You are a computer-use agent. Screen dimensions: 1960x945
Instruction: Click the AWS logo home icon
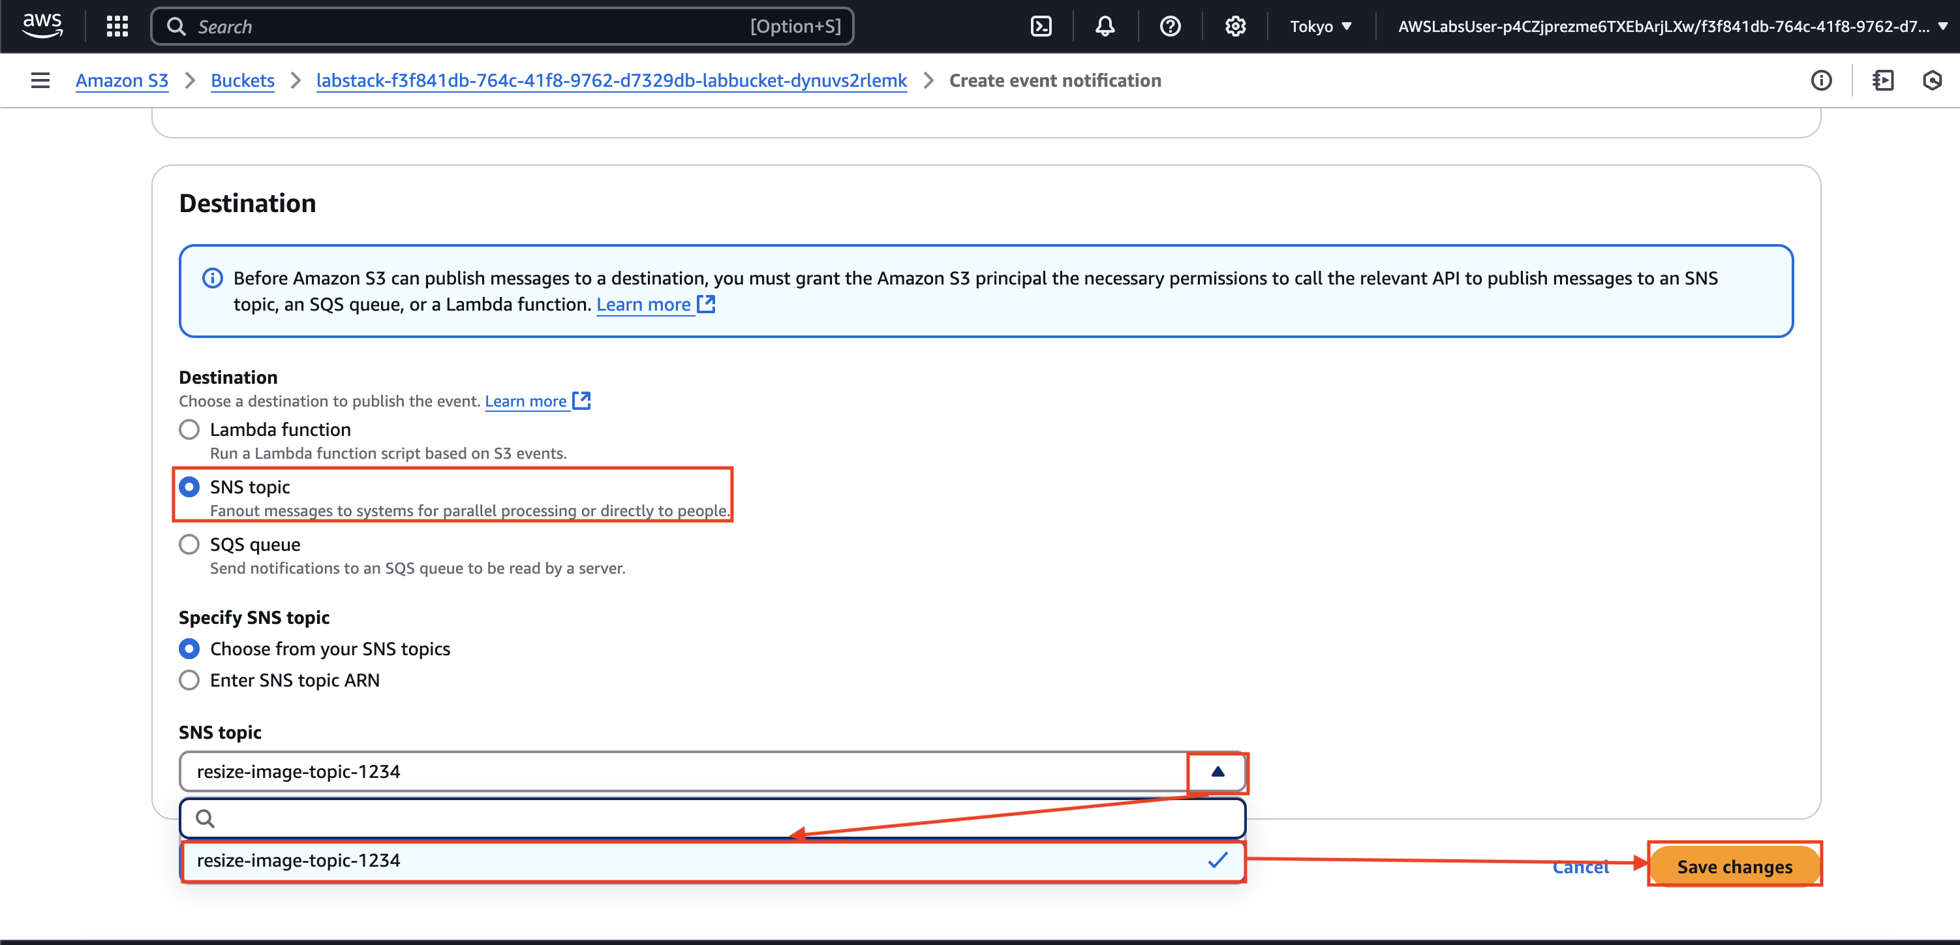click(x=42, y=25)
